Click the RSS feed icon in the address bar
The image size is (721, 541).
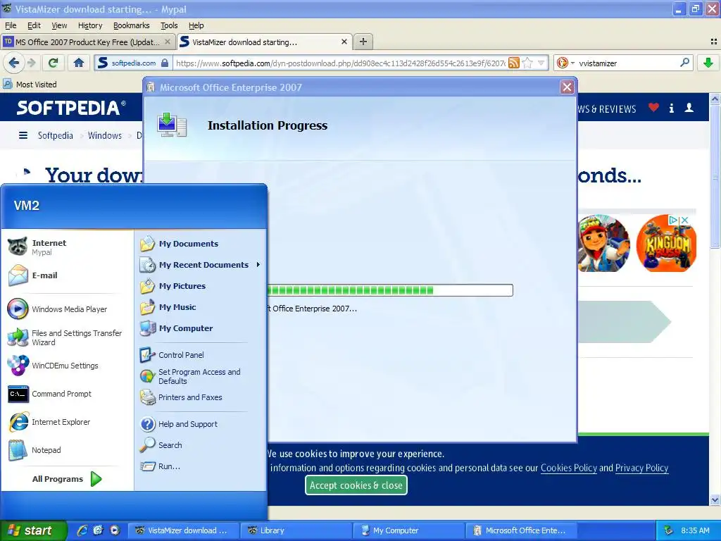click(513, 63)
